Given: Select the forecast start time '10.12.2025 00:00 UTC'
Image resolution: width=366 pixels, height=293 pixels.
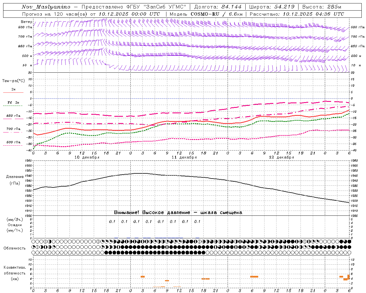Looking at the screenshot, I should [129, 14].
